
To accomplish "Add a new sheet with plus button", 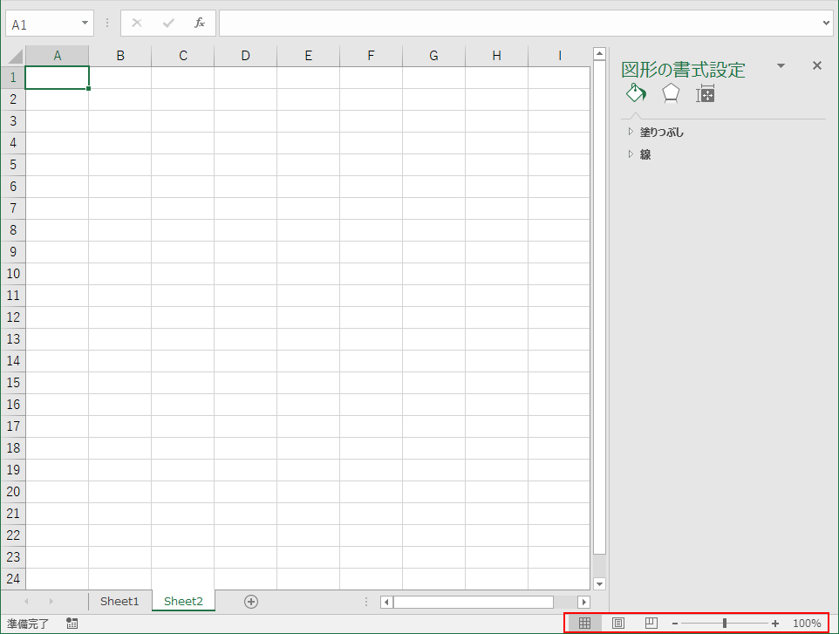I will tap(251, 602).
